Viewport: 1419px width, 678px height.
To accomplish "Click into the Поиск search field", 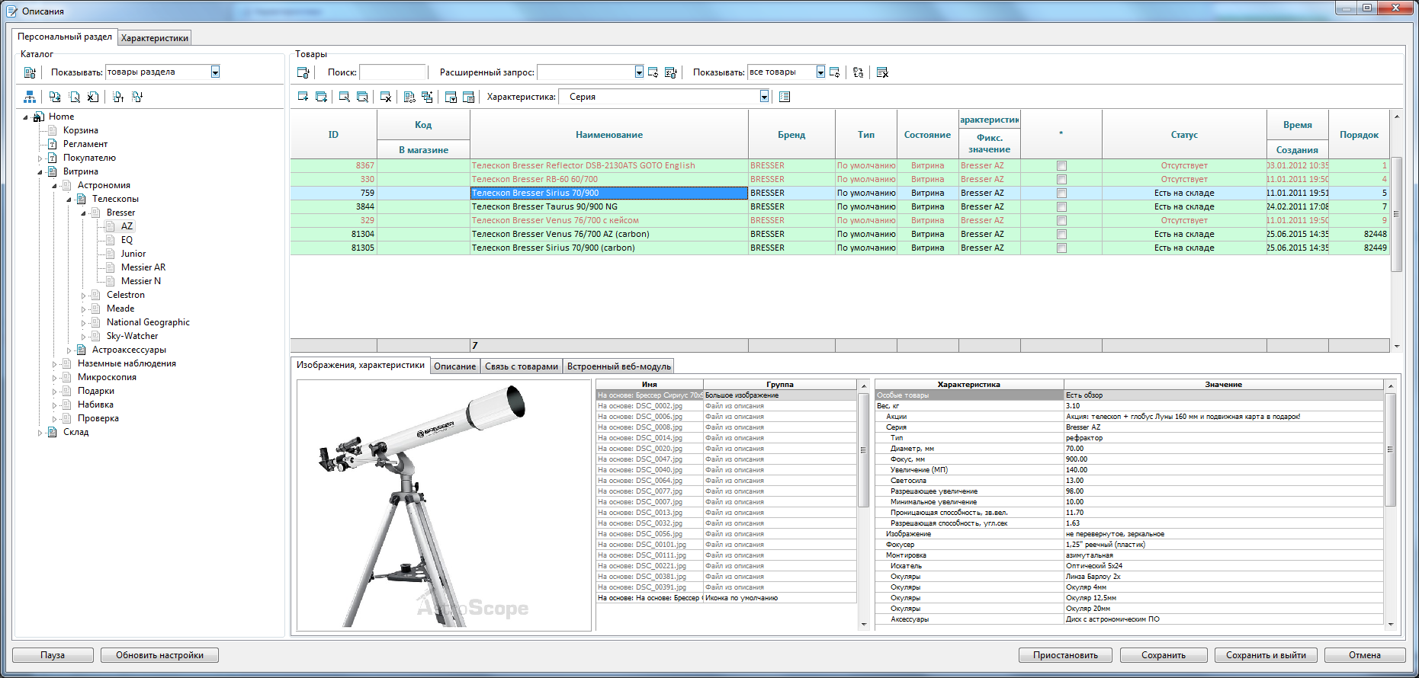I will [x=393, y=72].
